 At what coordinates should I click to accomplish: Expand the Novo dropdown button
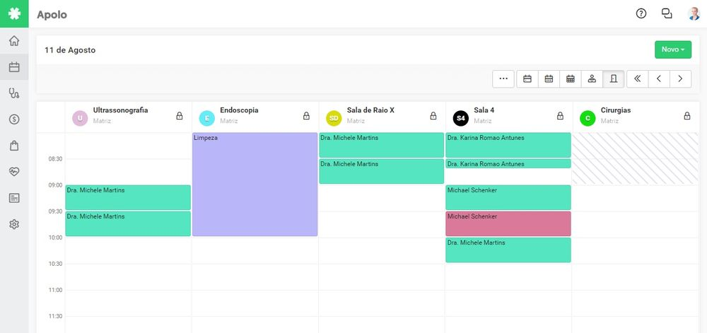pos(673,49)
